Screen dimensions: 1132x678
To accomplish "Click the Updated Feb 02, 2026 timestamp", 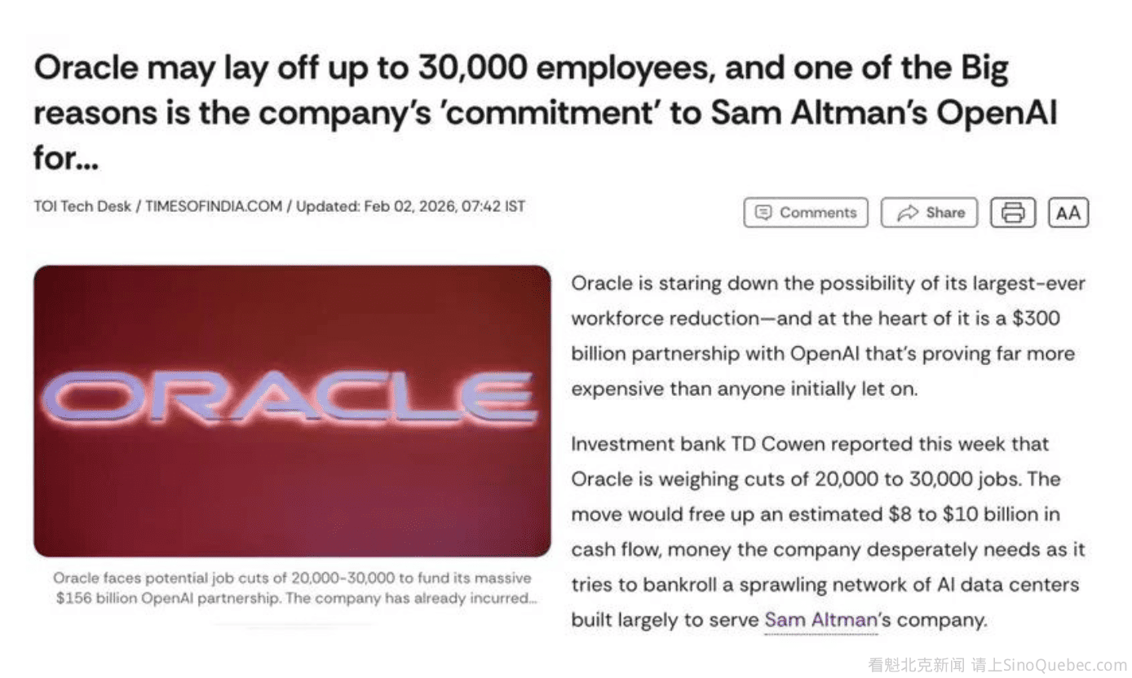I will 410,206.
